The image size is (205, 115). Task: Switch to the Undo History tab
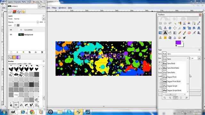[x=23, y=12]
